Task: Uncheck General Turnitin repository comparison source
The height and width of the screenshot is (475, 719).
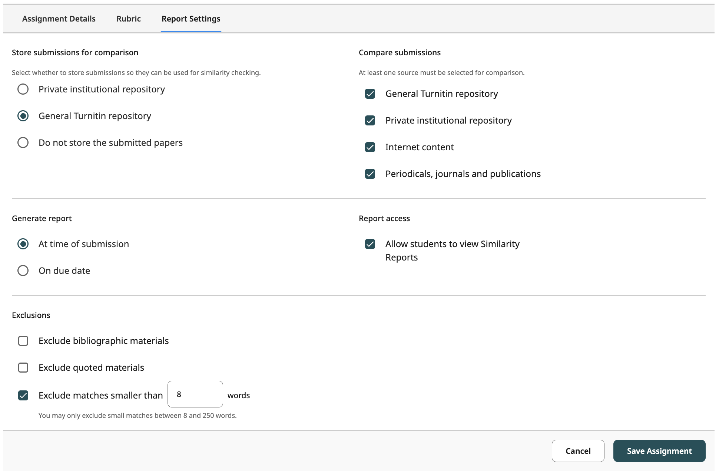Action: point(370,94)
